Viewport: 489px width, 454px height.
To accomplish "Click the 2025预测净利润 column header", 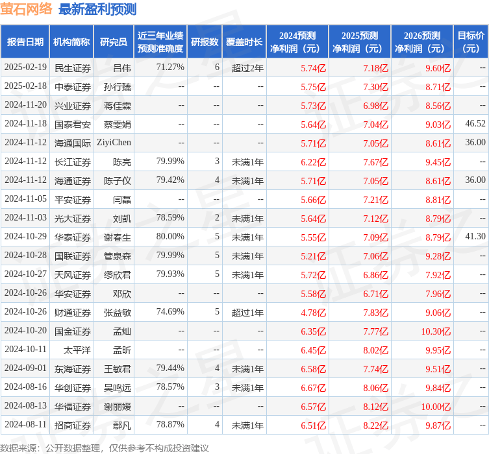I will click(x=360, y=42).
